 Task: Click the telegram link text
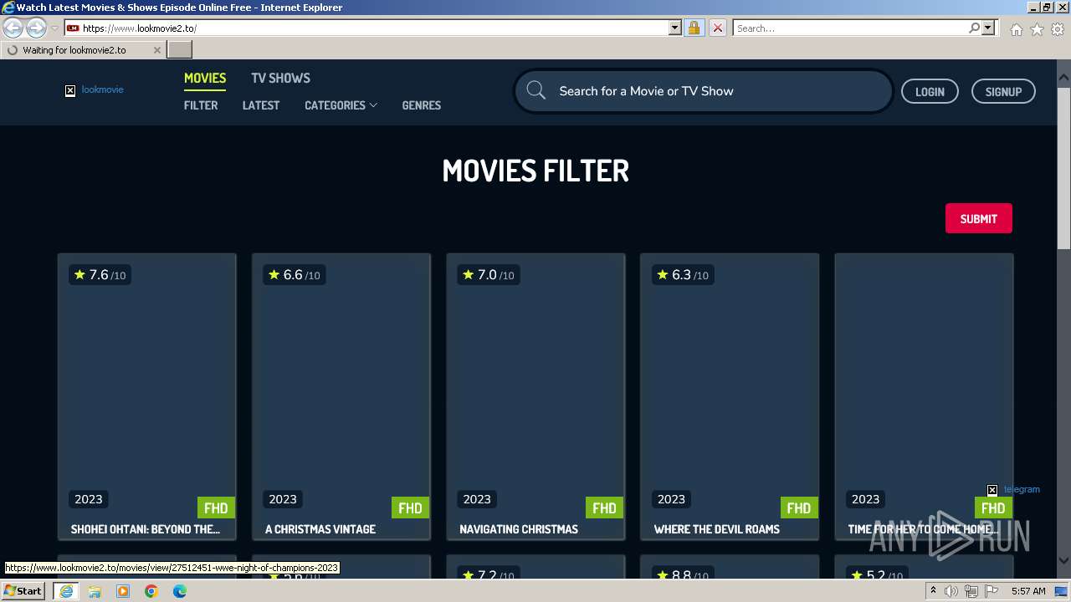coord(1022,489)
